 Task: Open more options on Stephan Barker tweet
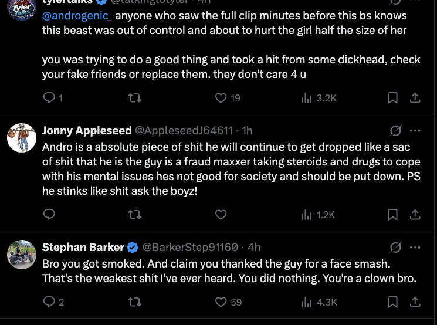coord(415,247)
